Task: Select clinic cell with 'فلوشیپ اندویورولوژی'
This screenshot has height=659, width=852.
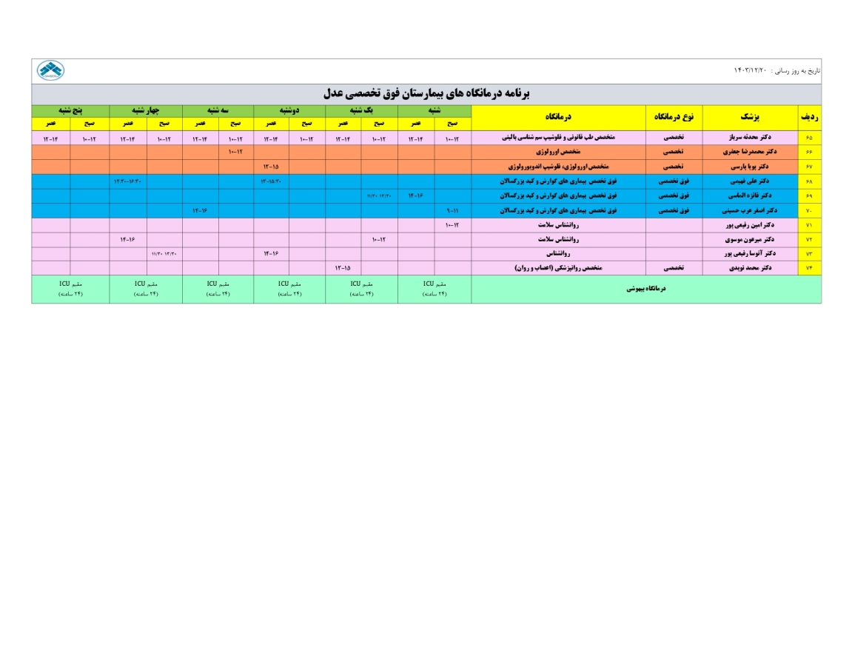Action: pyautogui.click(x=558, y=167)
